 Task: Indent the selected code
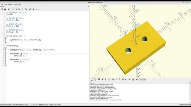pos(22,9)
